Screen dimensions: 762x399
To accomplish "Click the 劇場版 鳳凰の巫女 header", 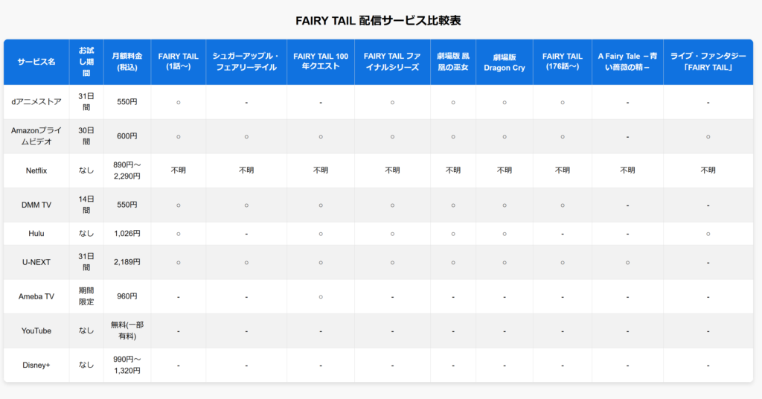I will (453, 62).
